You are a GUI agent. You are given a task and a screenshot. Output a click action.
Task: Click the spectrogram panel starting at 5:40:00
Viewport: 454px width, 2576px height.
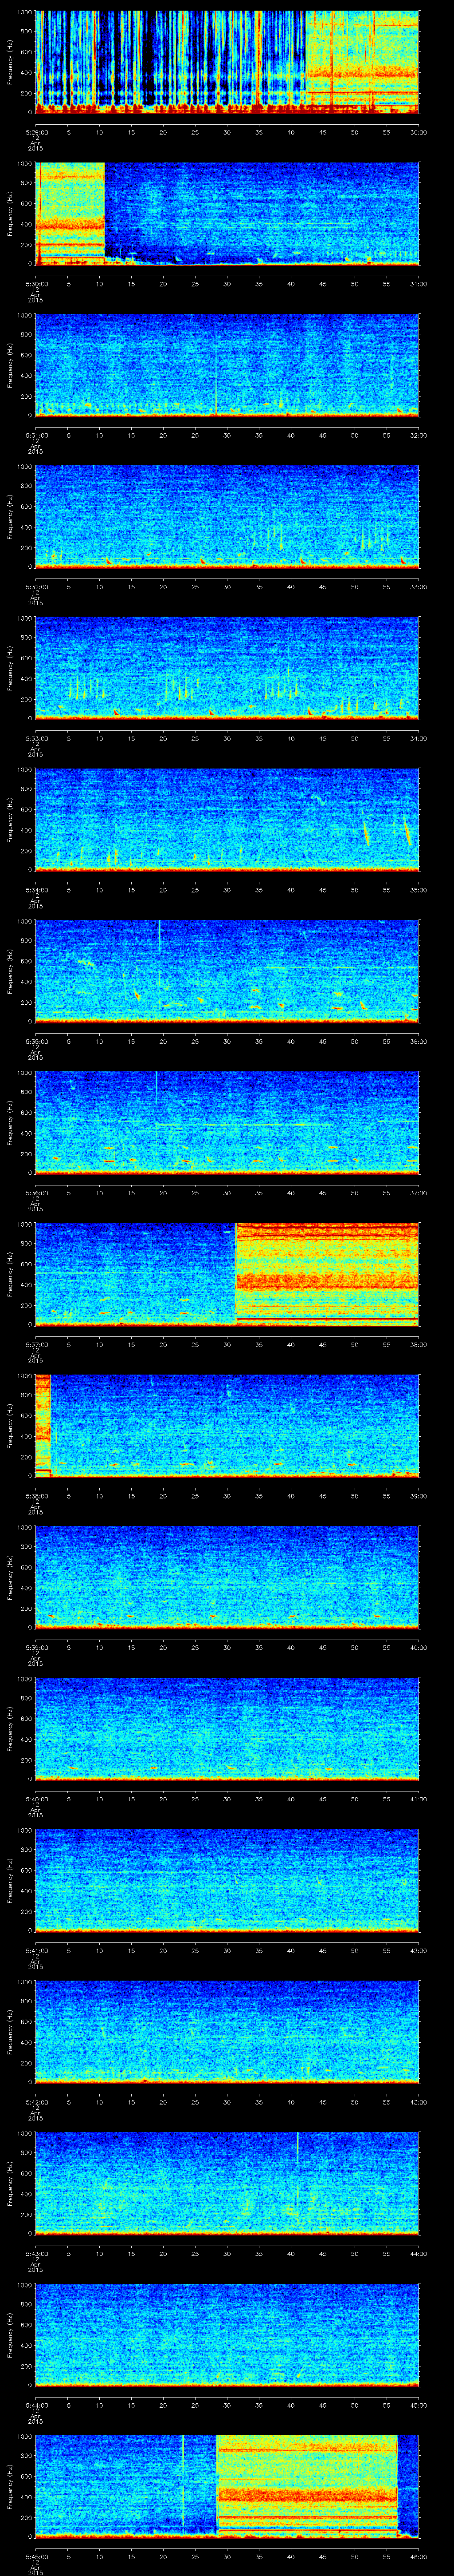pos(227,1728)
